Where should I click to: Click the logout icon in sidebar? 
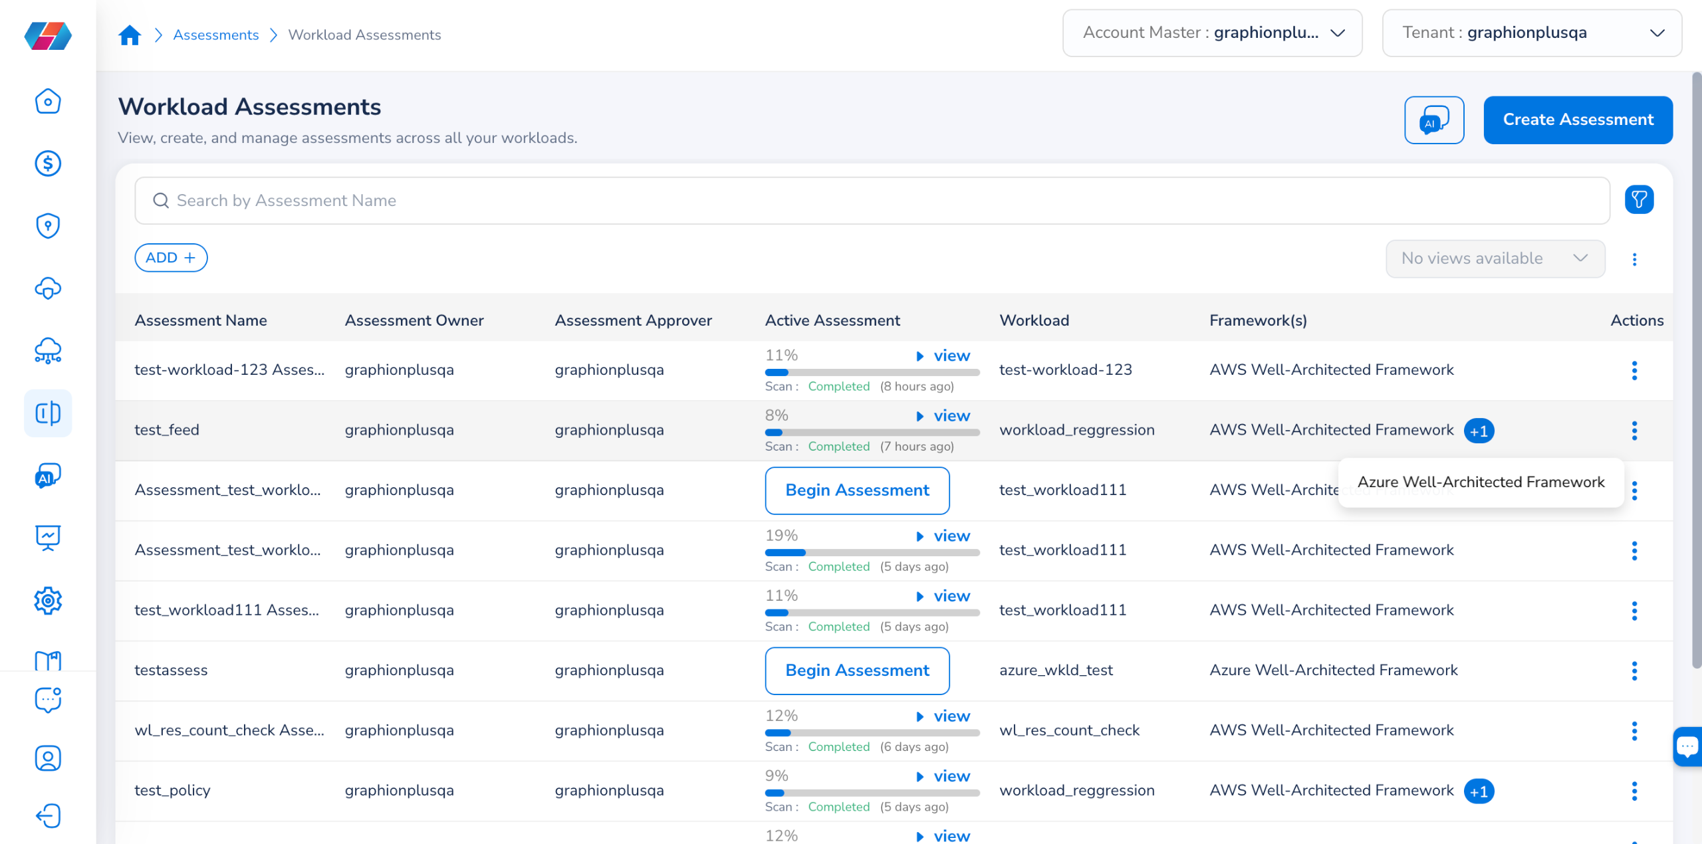click(48, 816)
